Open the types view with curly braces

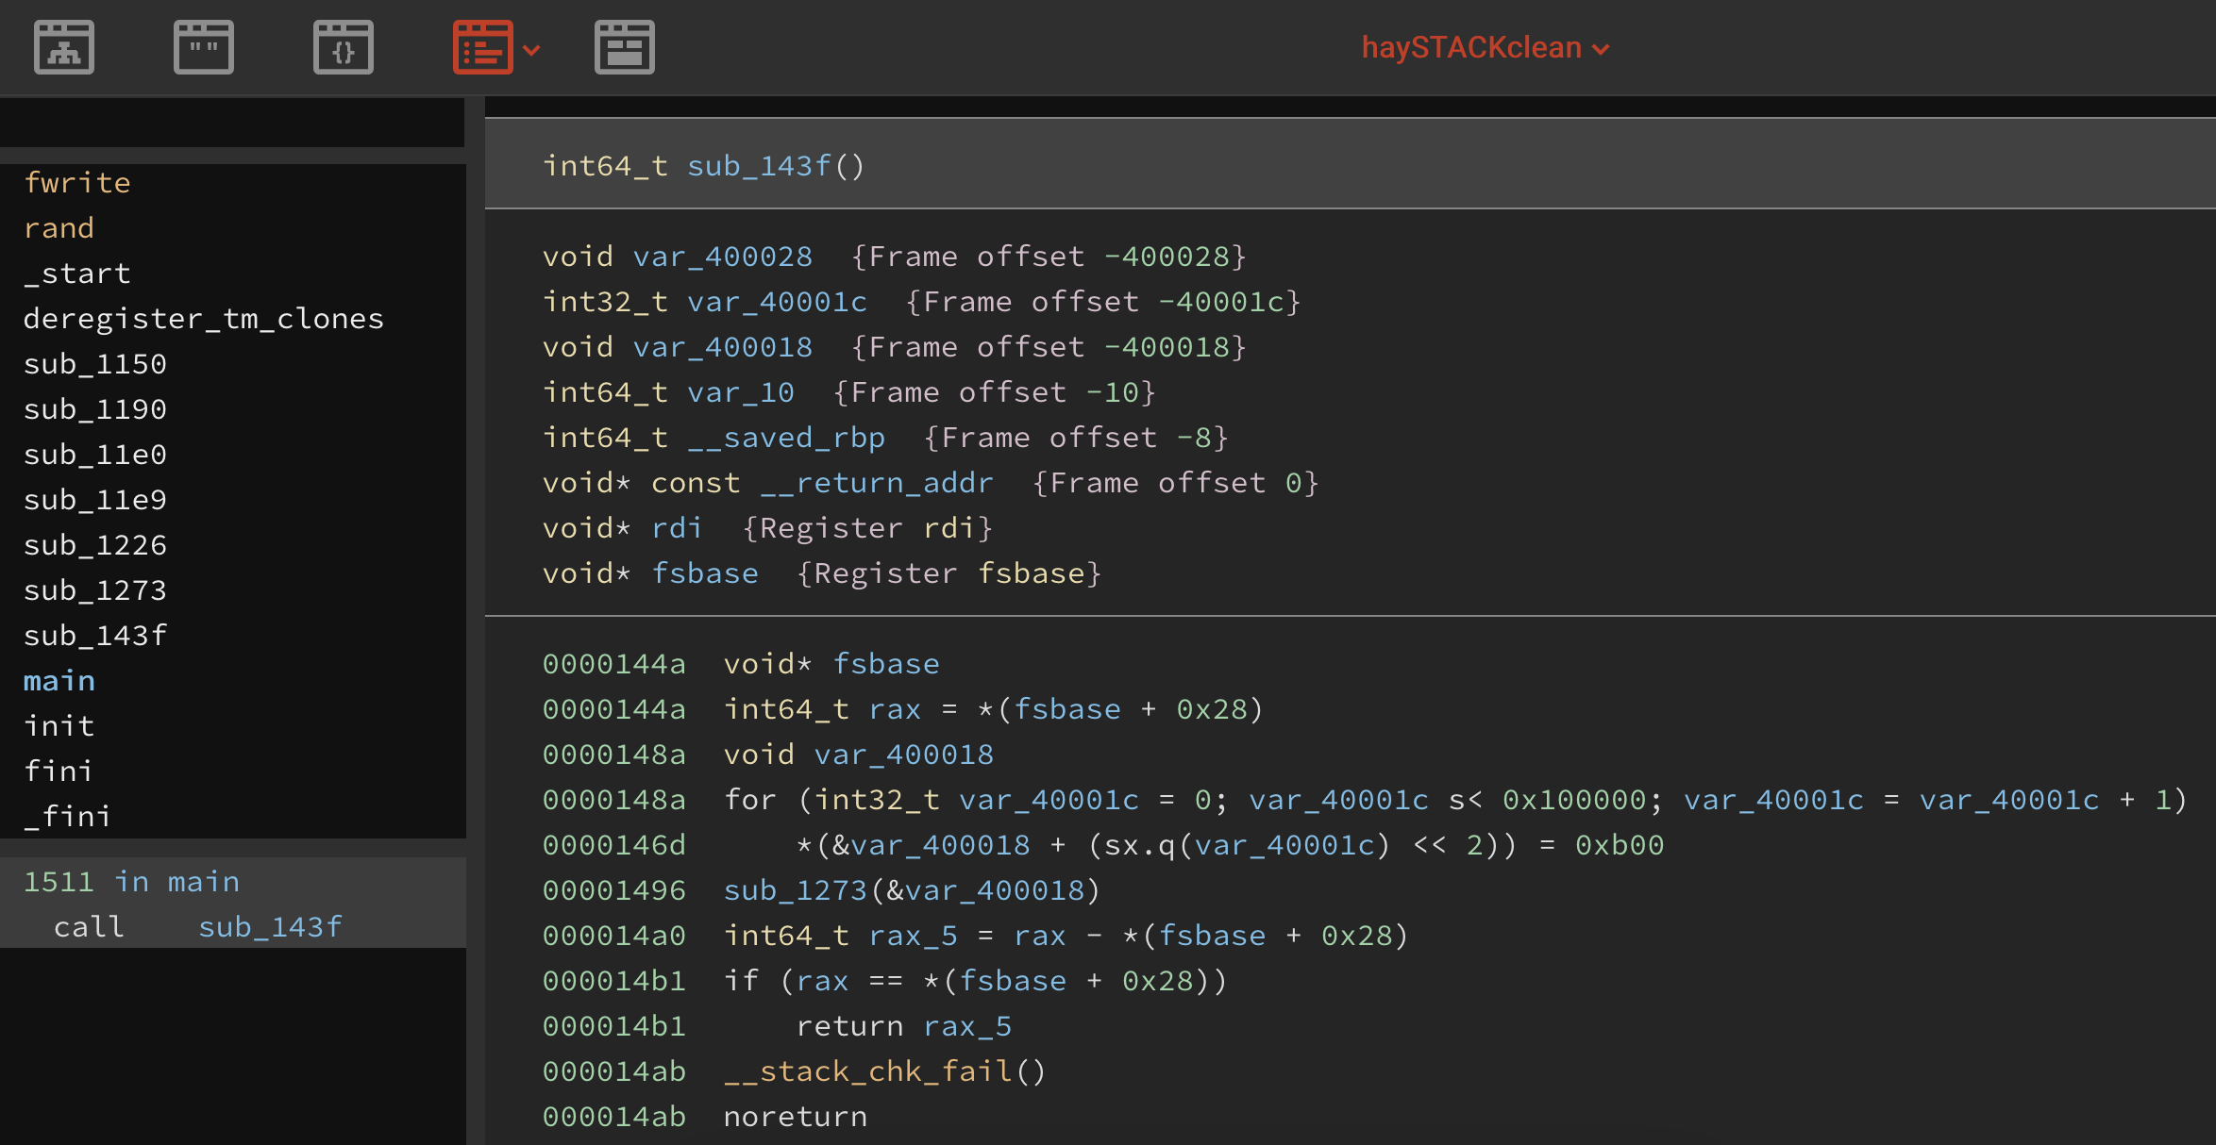(344, 47)
